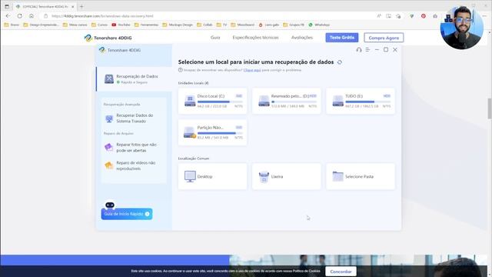This screenshot has width=492, height=277.
Task: Click the Desktop monitor icon
Action: 190,176
